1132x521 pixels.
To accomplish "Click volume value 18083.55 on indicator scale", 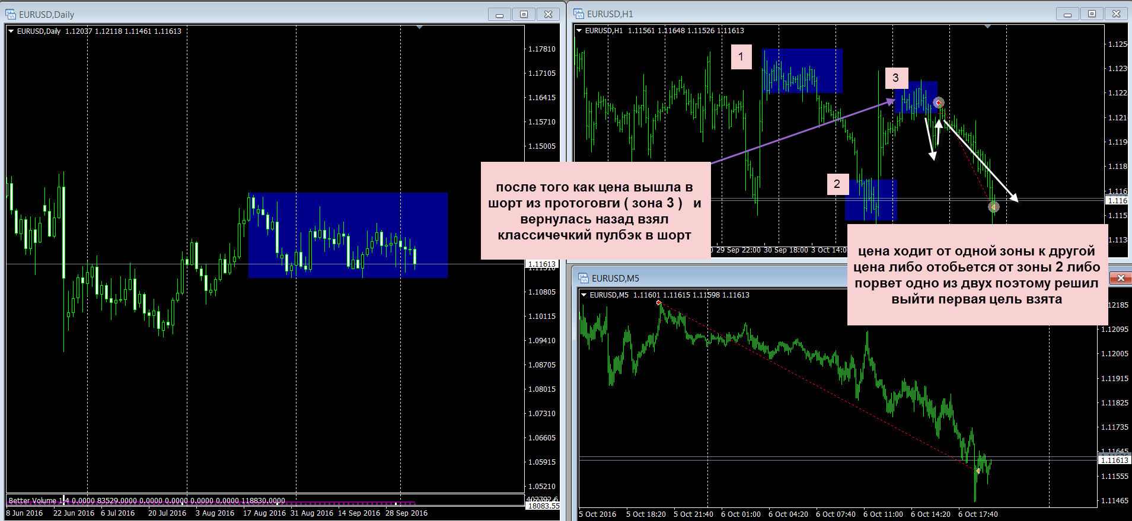I will pos(543,506).
